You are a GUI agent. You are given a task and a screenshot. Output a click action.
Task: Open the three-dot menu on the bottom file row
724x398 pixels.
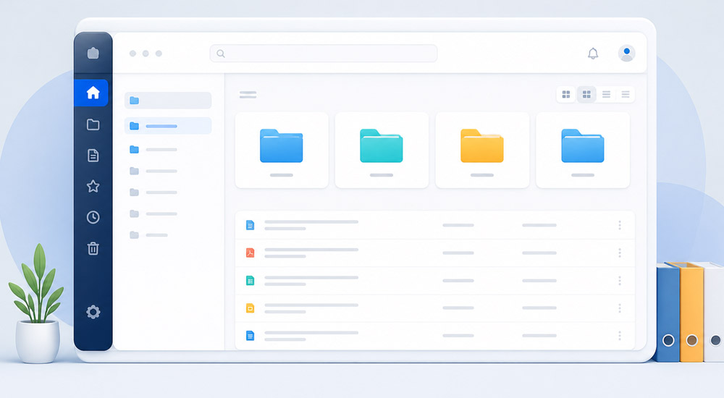click(x=620, y=336)
